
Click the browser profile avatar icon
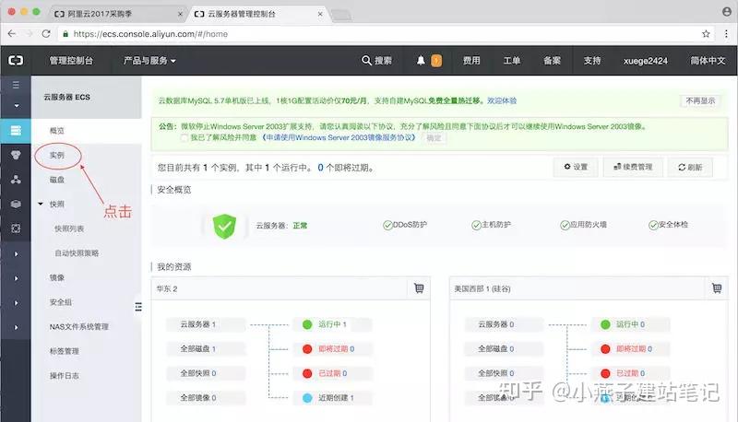[x=727, y=12]
